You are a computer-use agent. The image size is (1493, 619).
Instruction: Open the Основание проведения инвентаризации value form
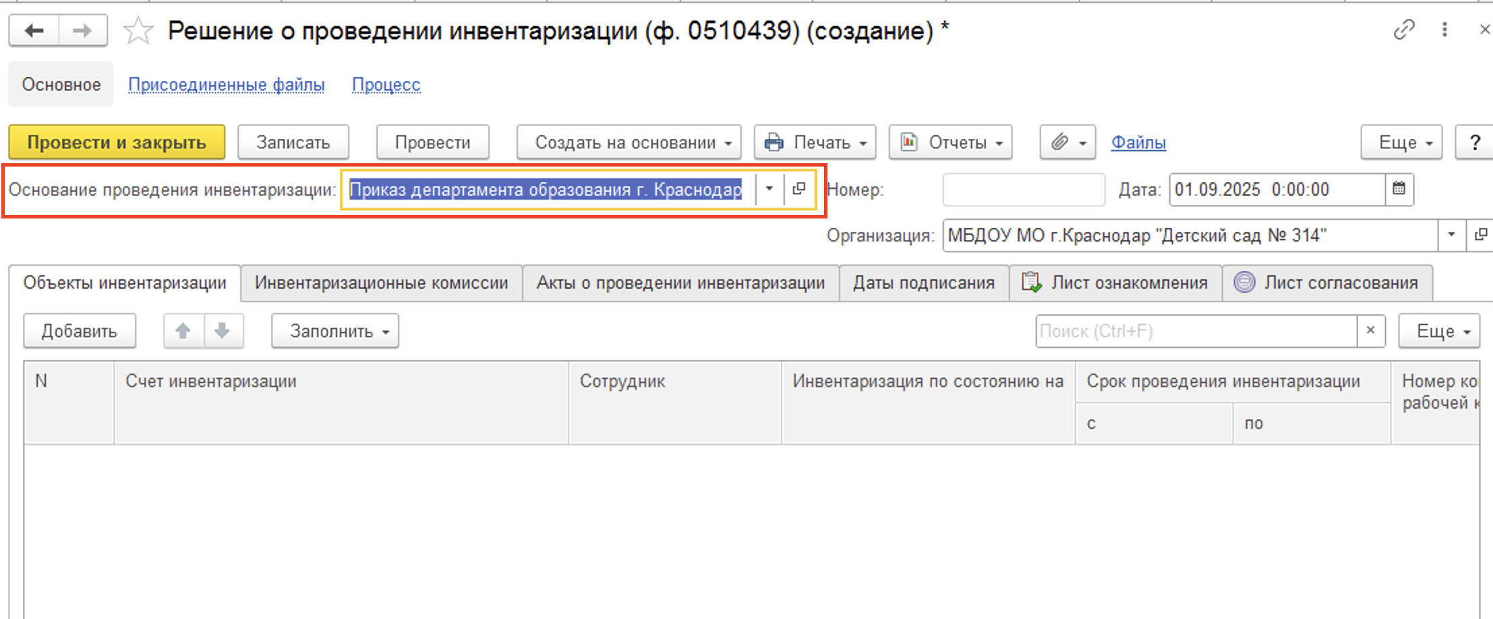tap(799, 189)
